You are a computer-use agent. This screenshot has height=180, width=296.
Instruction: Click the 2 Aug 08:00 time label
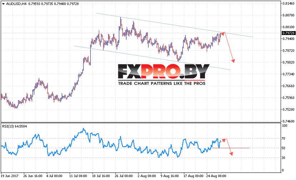147,176
